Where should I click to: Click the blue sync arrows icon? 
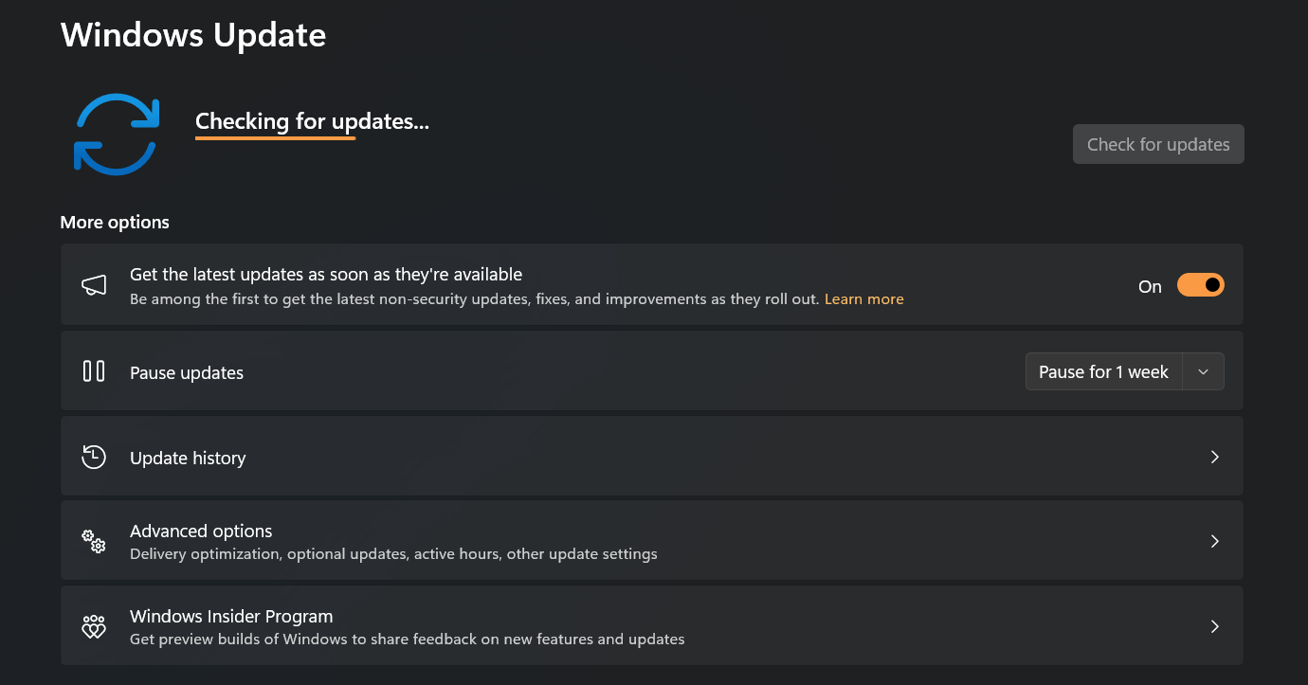[x=116, y=134]
